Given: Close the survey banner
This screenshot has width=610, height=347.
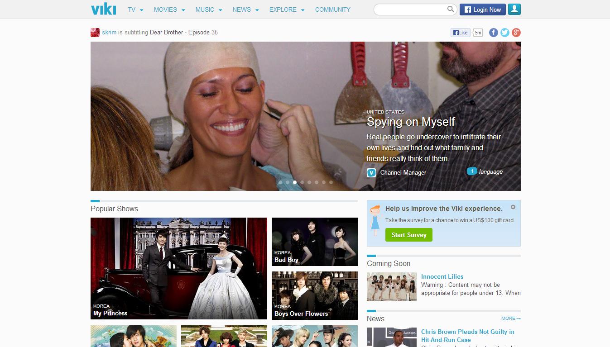Looking at the screenshot, I should [513, 207].
